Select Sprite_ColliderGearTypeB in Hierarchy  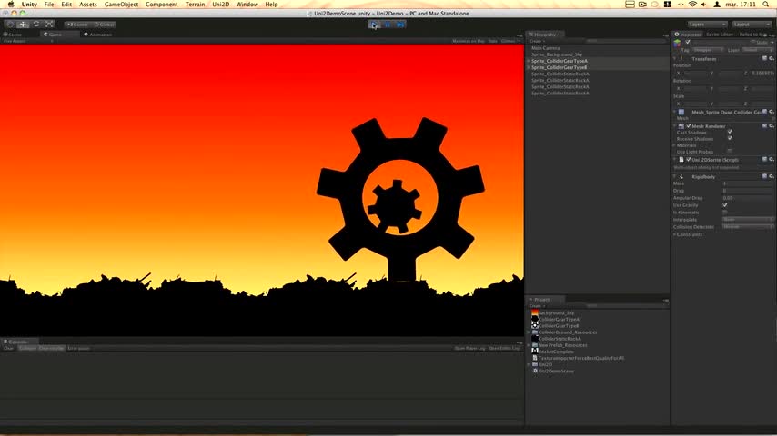pyautogui.click(x=560, y=67)
